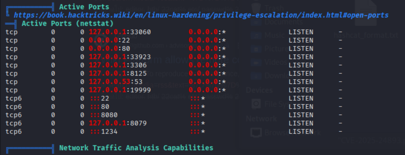Open the HackTricks open-ports link
Viewport: 405px width, 155px height.
(201, 15)
